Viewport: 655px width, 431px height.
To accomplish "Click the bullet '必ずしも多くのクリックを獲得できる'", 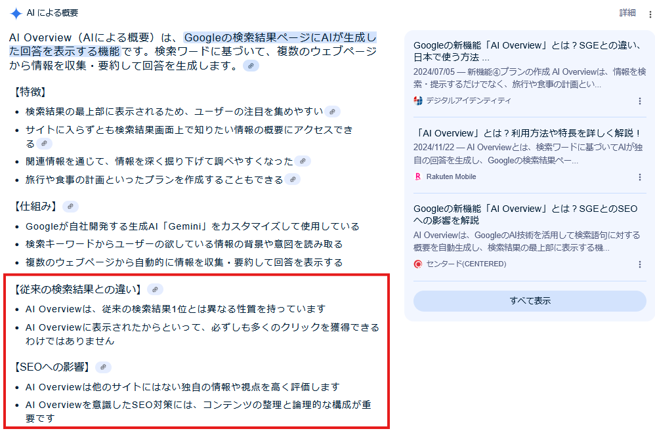I will [x=202, y=334].
